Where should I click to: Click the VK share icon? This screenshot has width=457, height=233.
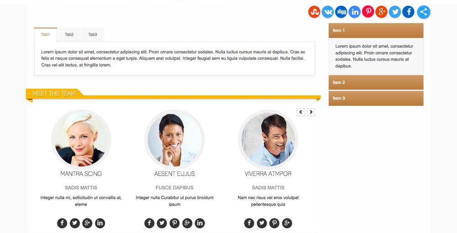tap(328, 12)
